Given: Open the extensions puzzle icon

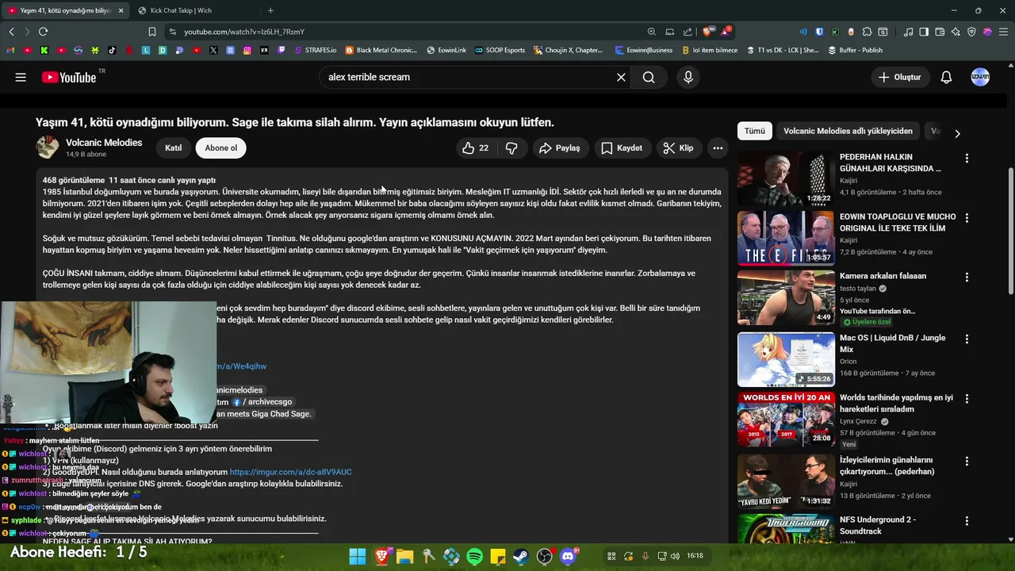Looking at the screenshot, I should pos(867,32).
